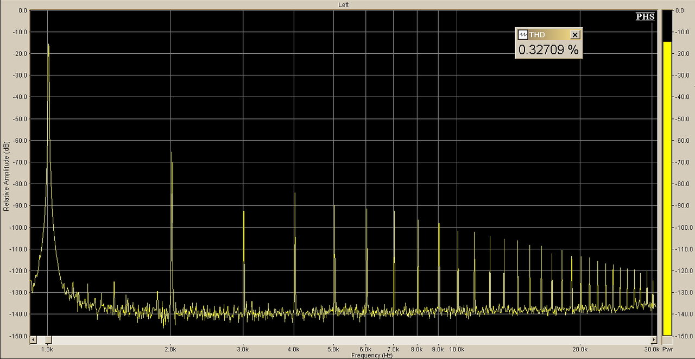Viewport: 695px width, 359px height.
Task: Click the "Left" channel title above the plot
Action: pos(344,4)
